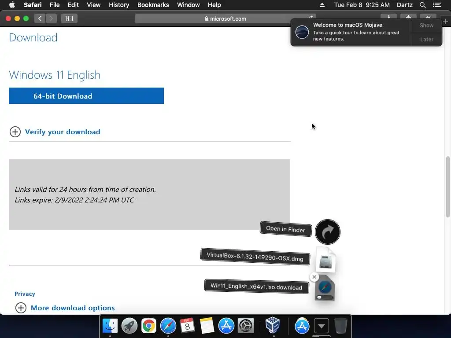Click Safari compass icon in Dock
Screen dimensions: 451x338
tap(168, 326)
